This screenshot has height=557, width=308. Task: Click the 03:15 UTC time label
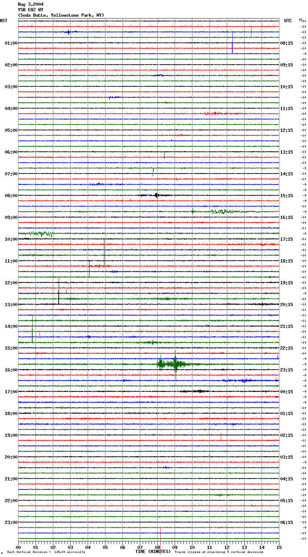point(287,457)
